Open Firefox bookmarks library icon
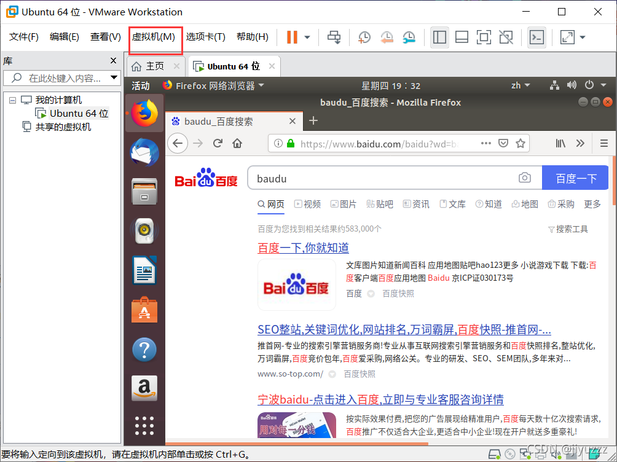Screen dimensions: 617x462 [x=560, y=143]
